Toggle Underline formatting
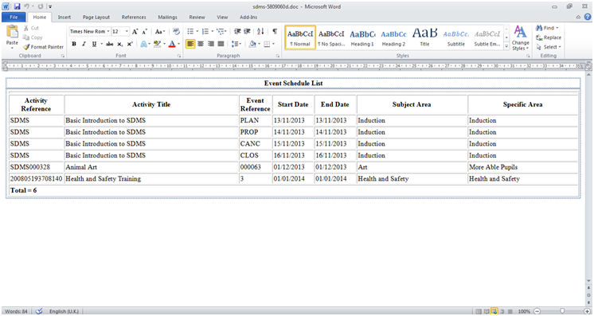Image resolution: width=594 pixels, height=316 pixels. 94,44
